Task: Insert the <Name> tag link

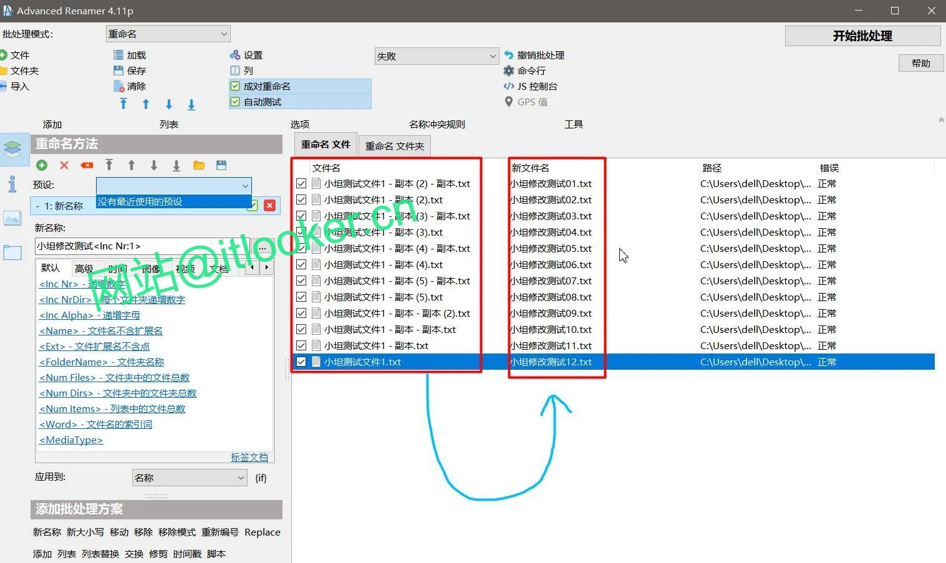Action: tap(101, 330)
